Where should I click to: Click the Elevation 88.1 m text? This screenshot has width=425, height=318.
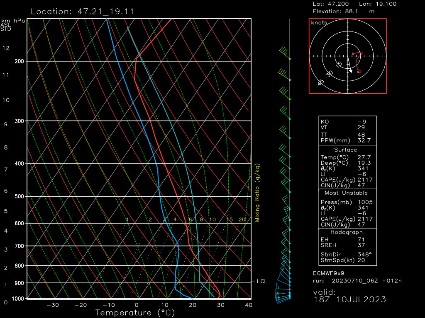pos(343,11)
